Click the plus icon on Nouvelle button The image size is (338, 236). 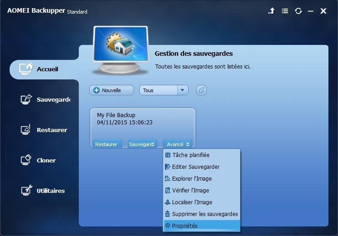pos(97,90)
